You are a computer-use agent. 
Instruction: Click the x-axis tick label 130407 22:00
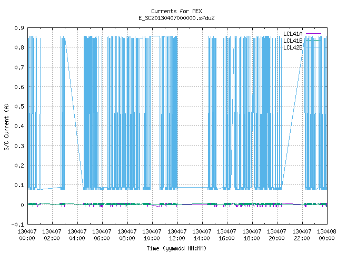tap(302, 235)
